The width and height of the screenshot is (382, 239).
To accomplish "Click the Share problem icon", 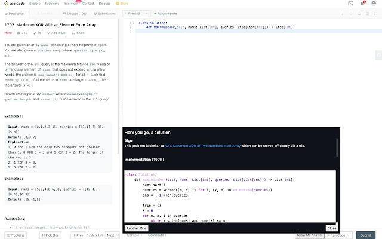I will (73, 33).
